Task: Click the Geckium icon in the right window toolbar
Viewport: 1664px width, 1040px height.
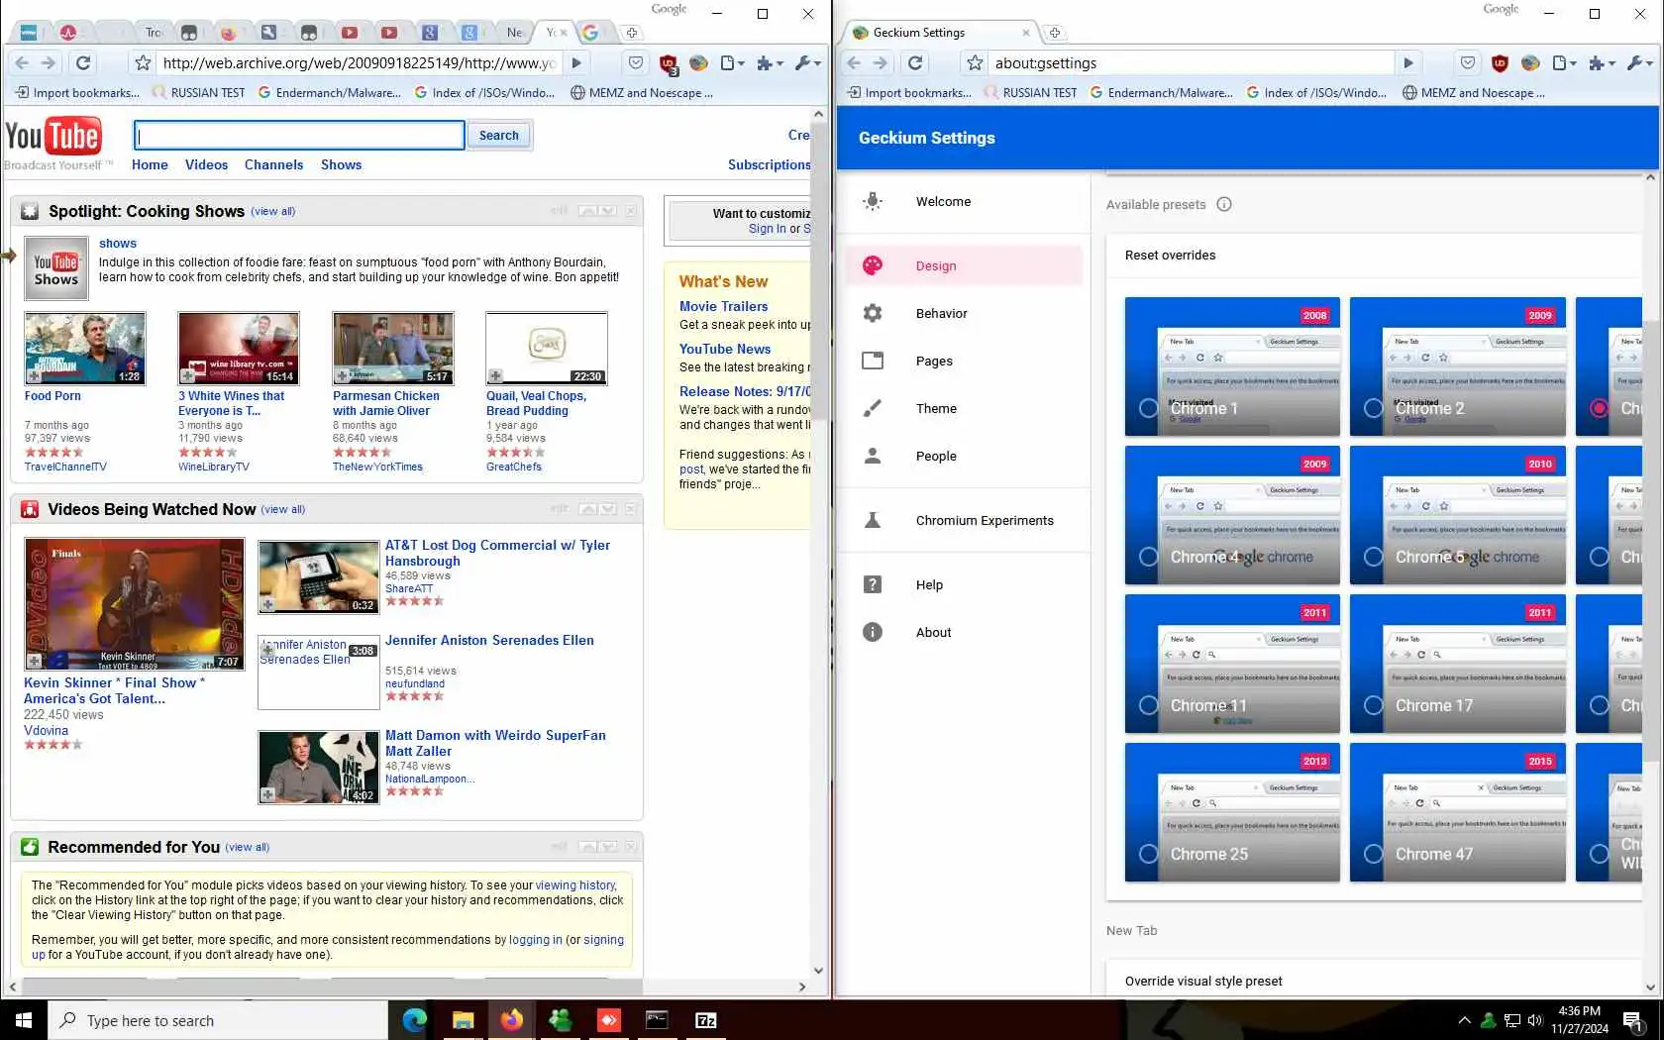Action: [1530, 62]
